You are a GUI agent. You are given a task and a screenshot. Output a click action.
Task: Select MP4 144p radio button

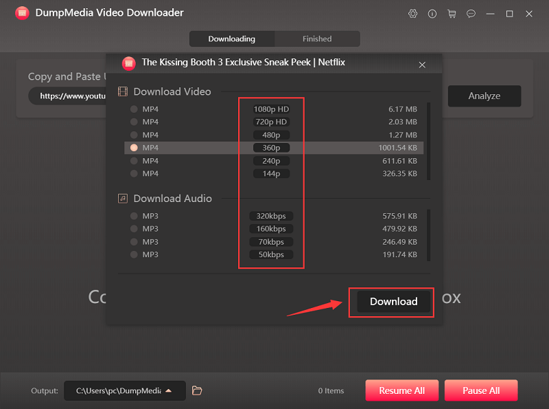134,173
